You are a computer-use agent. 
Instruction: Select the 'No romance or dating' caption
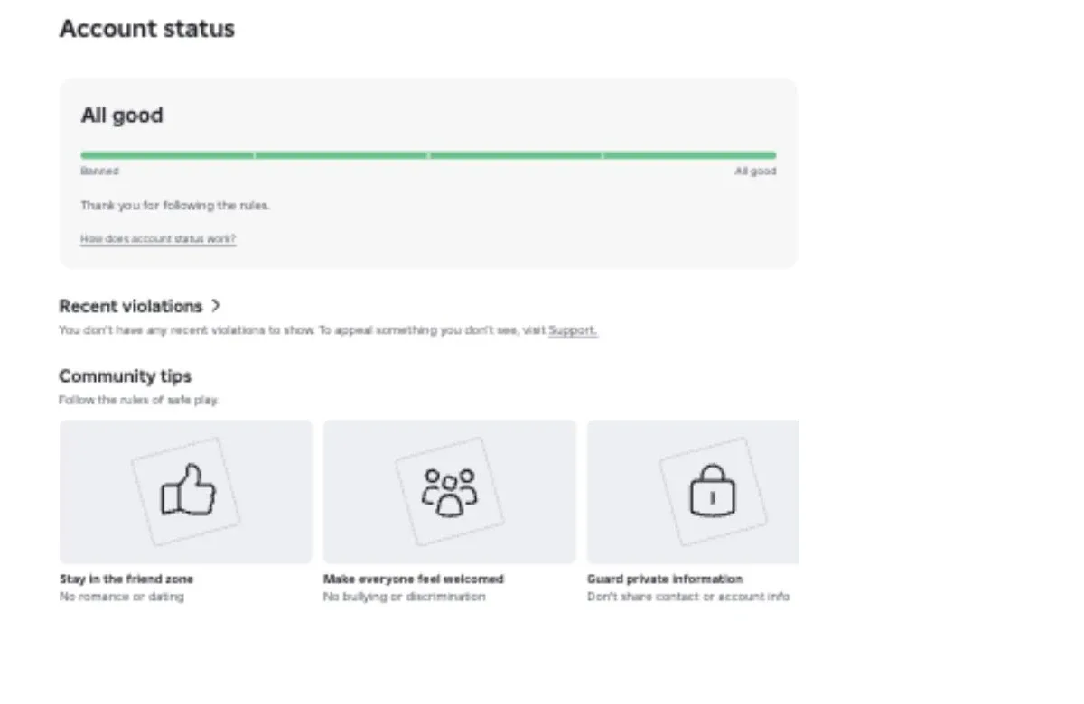pyautogui.click(x=121, y=597)
